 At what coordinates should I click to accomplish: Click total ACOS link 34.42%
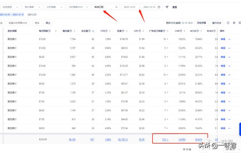(x=198, y=139)
